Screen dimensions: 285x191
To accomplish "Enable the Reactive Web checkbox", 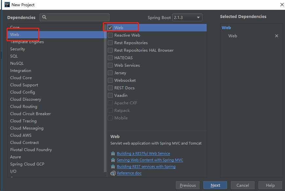I will [110, 35].
